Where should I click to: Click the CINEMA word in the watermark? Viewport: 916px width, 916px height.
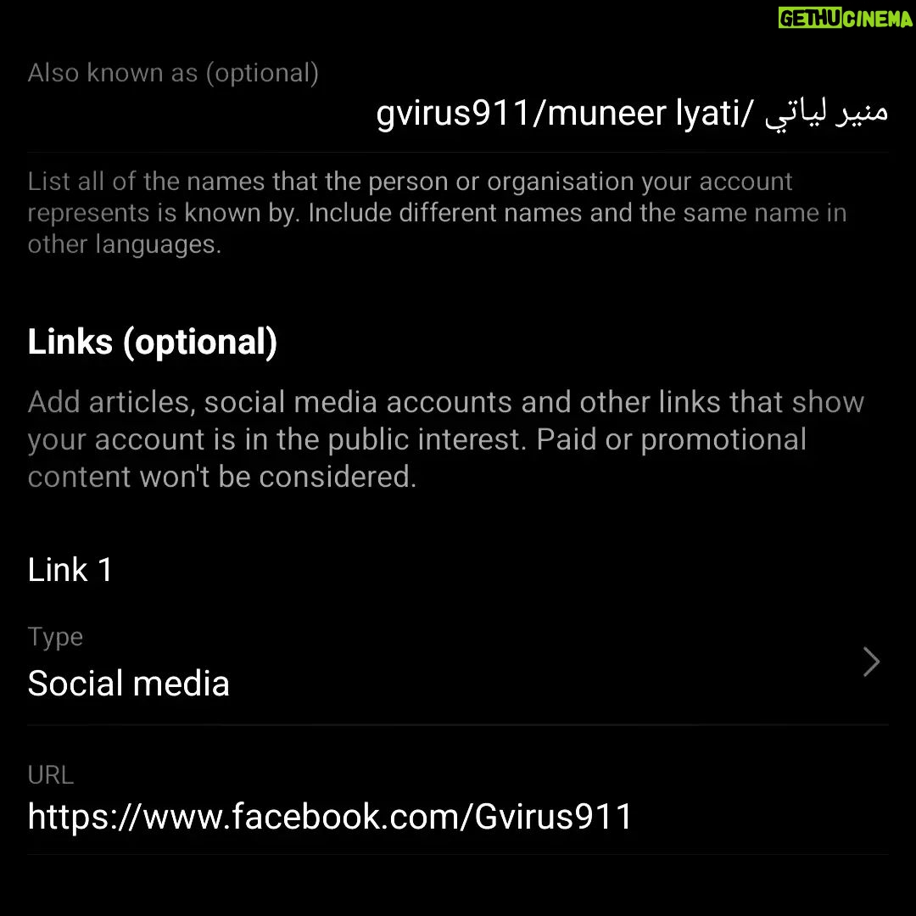(x=878, y=19)
